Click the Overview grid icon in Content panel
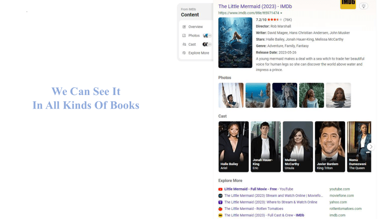Image resolution: width=389 pixels, height=219 pixels. [184, 27]
